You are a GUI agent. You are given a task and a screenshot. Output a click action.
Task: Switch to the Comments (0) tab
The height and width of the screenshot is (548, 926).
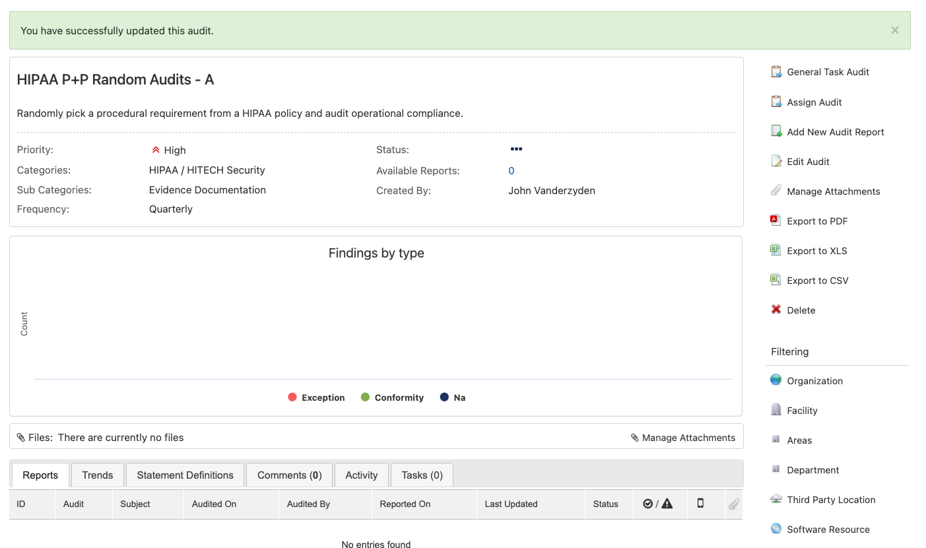click(x=290, y=475)
